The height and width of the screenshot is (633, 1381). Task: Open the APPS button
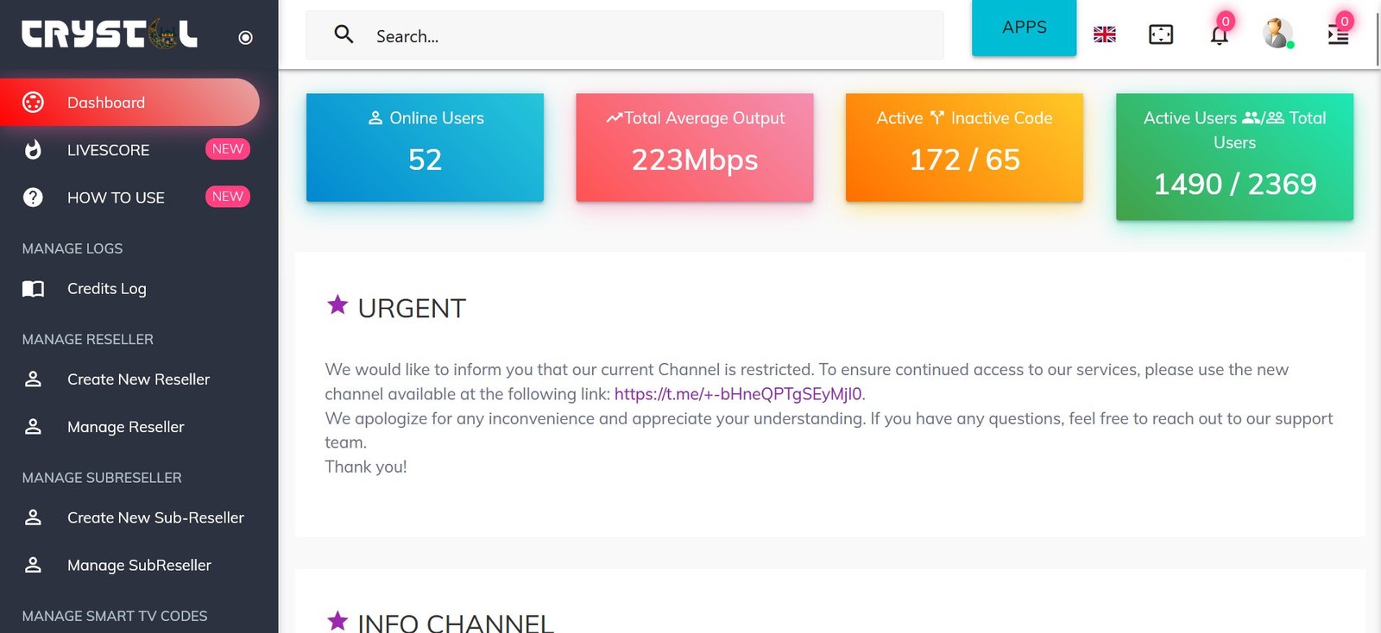pyautogui.click(x=1024, y=28)
